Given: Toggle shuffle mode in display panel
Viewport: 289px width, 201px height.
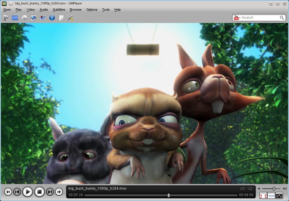Looking at the screenshot, I should [250, 189].
